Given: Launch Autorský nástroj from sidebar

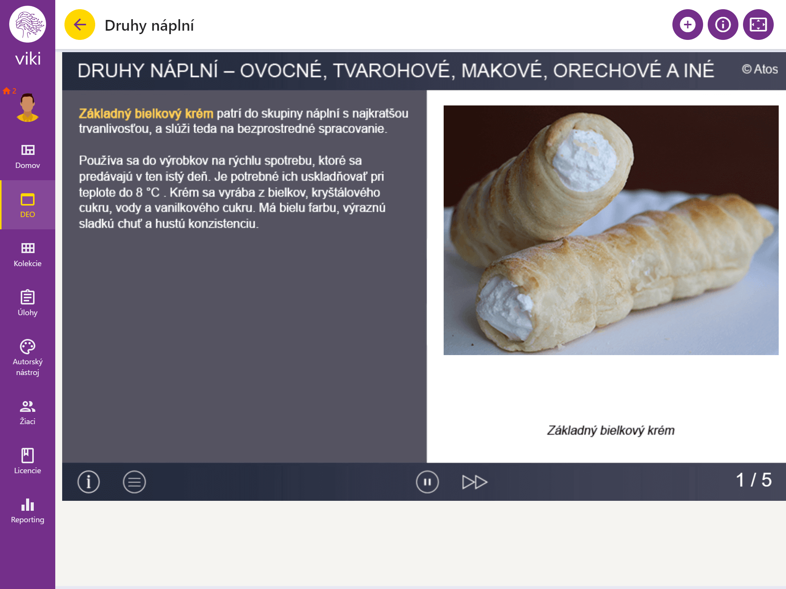Looking at the screenshot, I should click(x=28, y=358).
